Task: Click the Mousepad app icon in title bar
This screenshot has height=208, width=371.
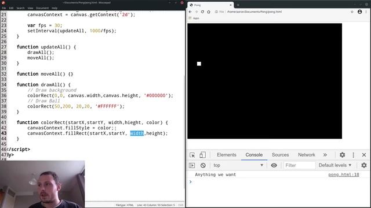Action: [x=3, y=2]
